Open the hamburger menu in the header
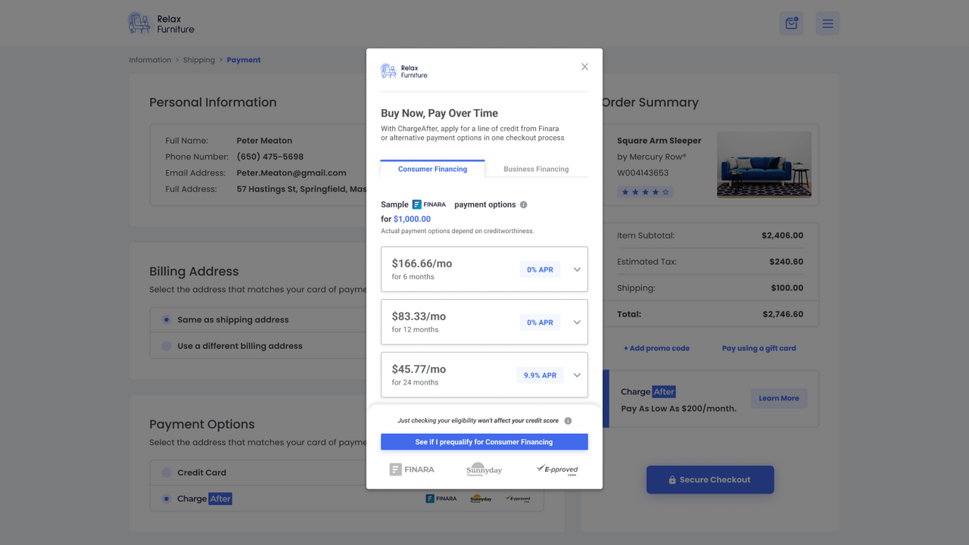 click(x=827, y=23)
